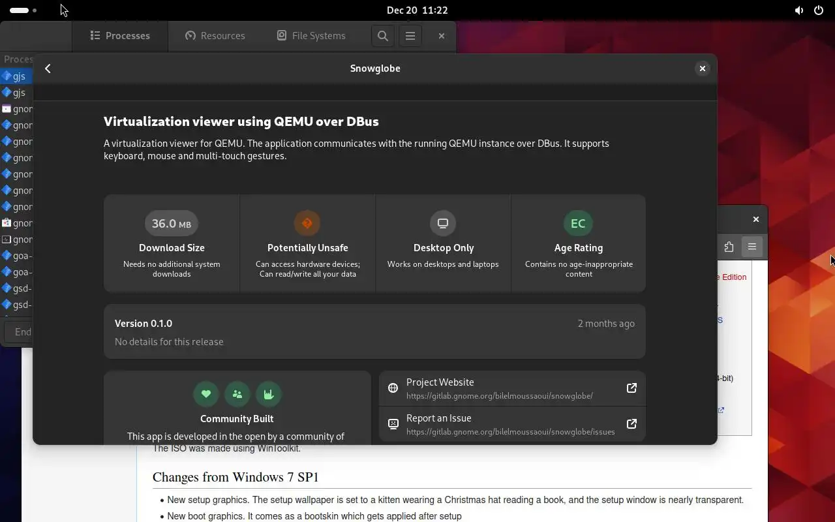
Task: Switch to Processes tab in System Monitor
Action: coord(120,36)
